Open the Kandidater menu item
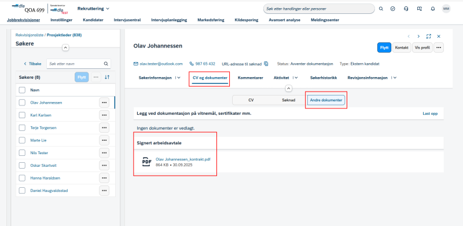This screenshot has height=226, width=463. pyautogui.click(x=93, y=20)
